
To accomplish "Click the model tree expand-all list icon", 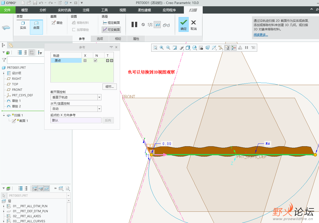I will click(20, 52).
